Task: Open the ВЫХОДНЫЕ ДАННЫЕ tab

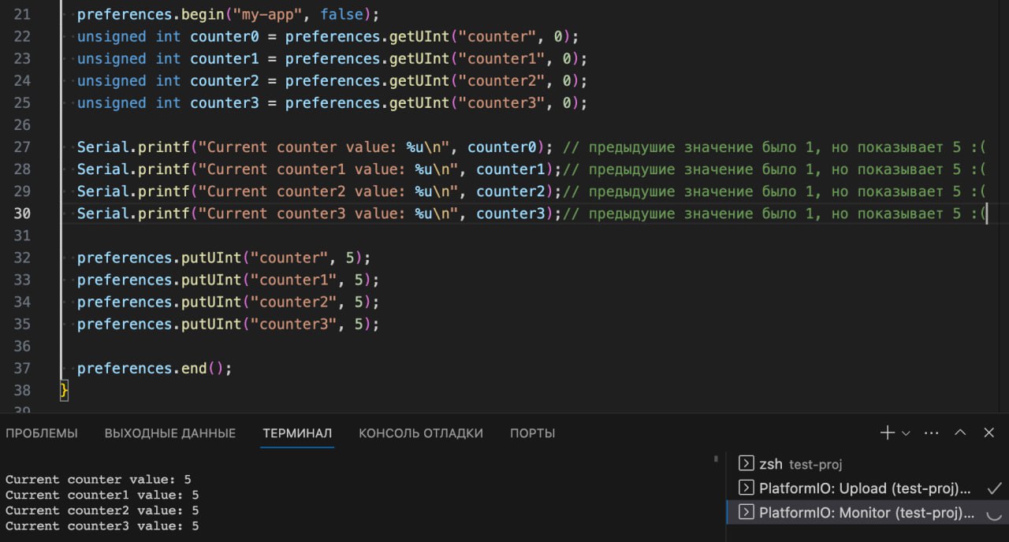Action: pos(170,433)
